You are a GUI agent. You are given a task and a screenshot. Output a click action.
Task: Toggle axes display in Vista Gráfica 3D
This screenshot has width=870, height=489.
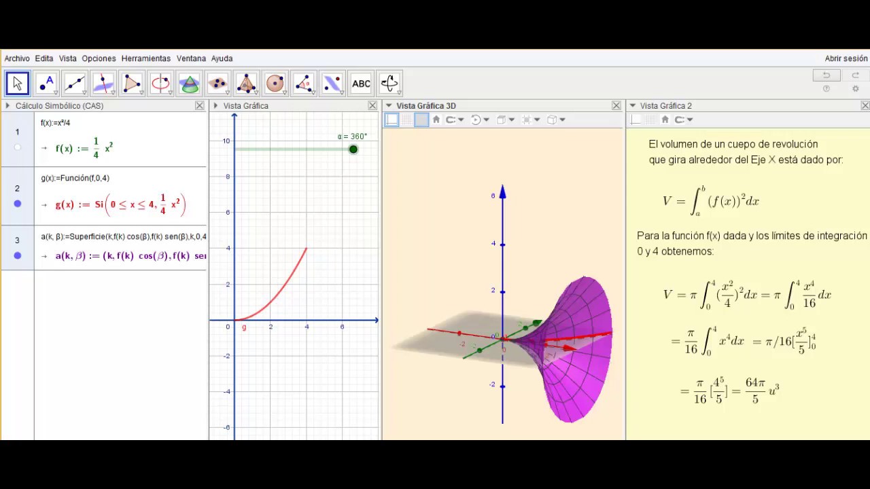point(391,120)
